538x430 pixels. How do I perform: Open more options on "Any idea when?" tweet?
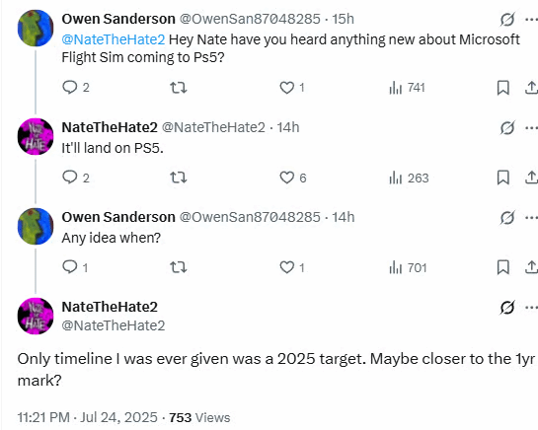[531, 218]
